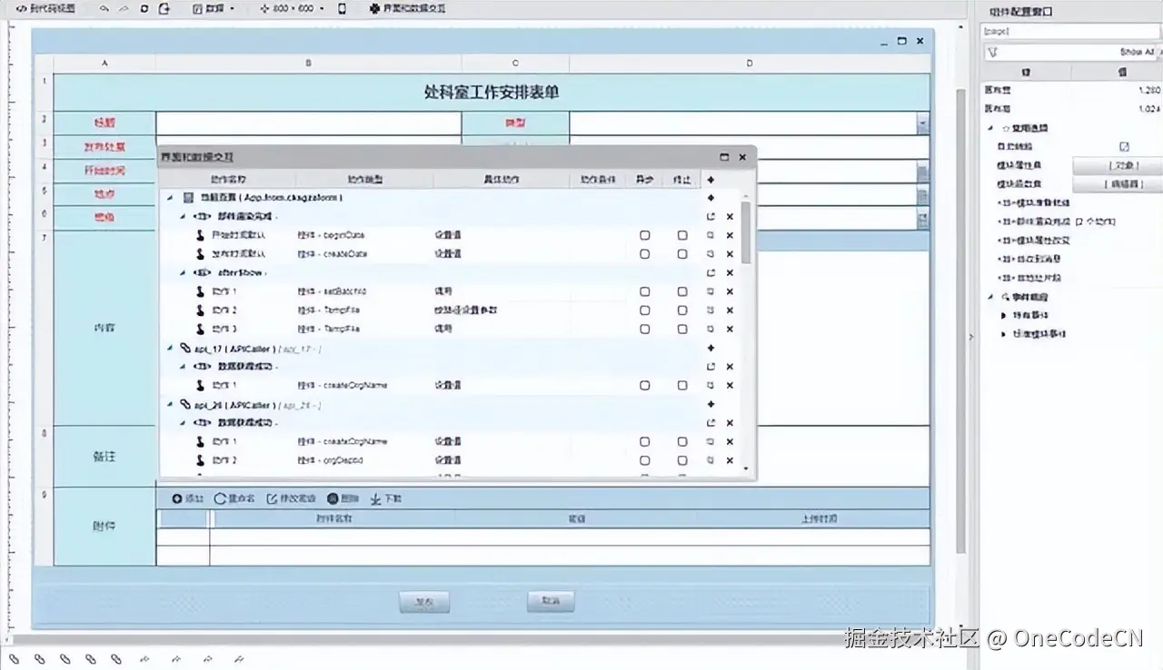Tick the rightmost checkbox on afterShow 动作 2
The height and width of the screenshot is (670, 1163).
coord(682,310)
